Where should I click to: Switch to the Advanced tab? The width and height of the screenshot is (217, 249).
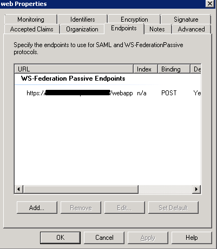click(192, 29)
